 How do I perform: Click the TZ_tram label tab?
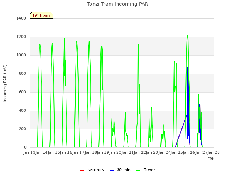click(41, 15)
